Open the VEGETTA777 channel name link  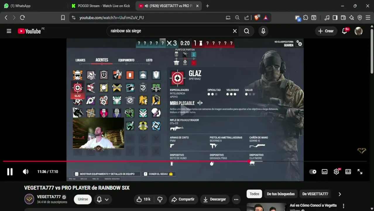point(49,197)
